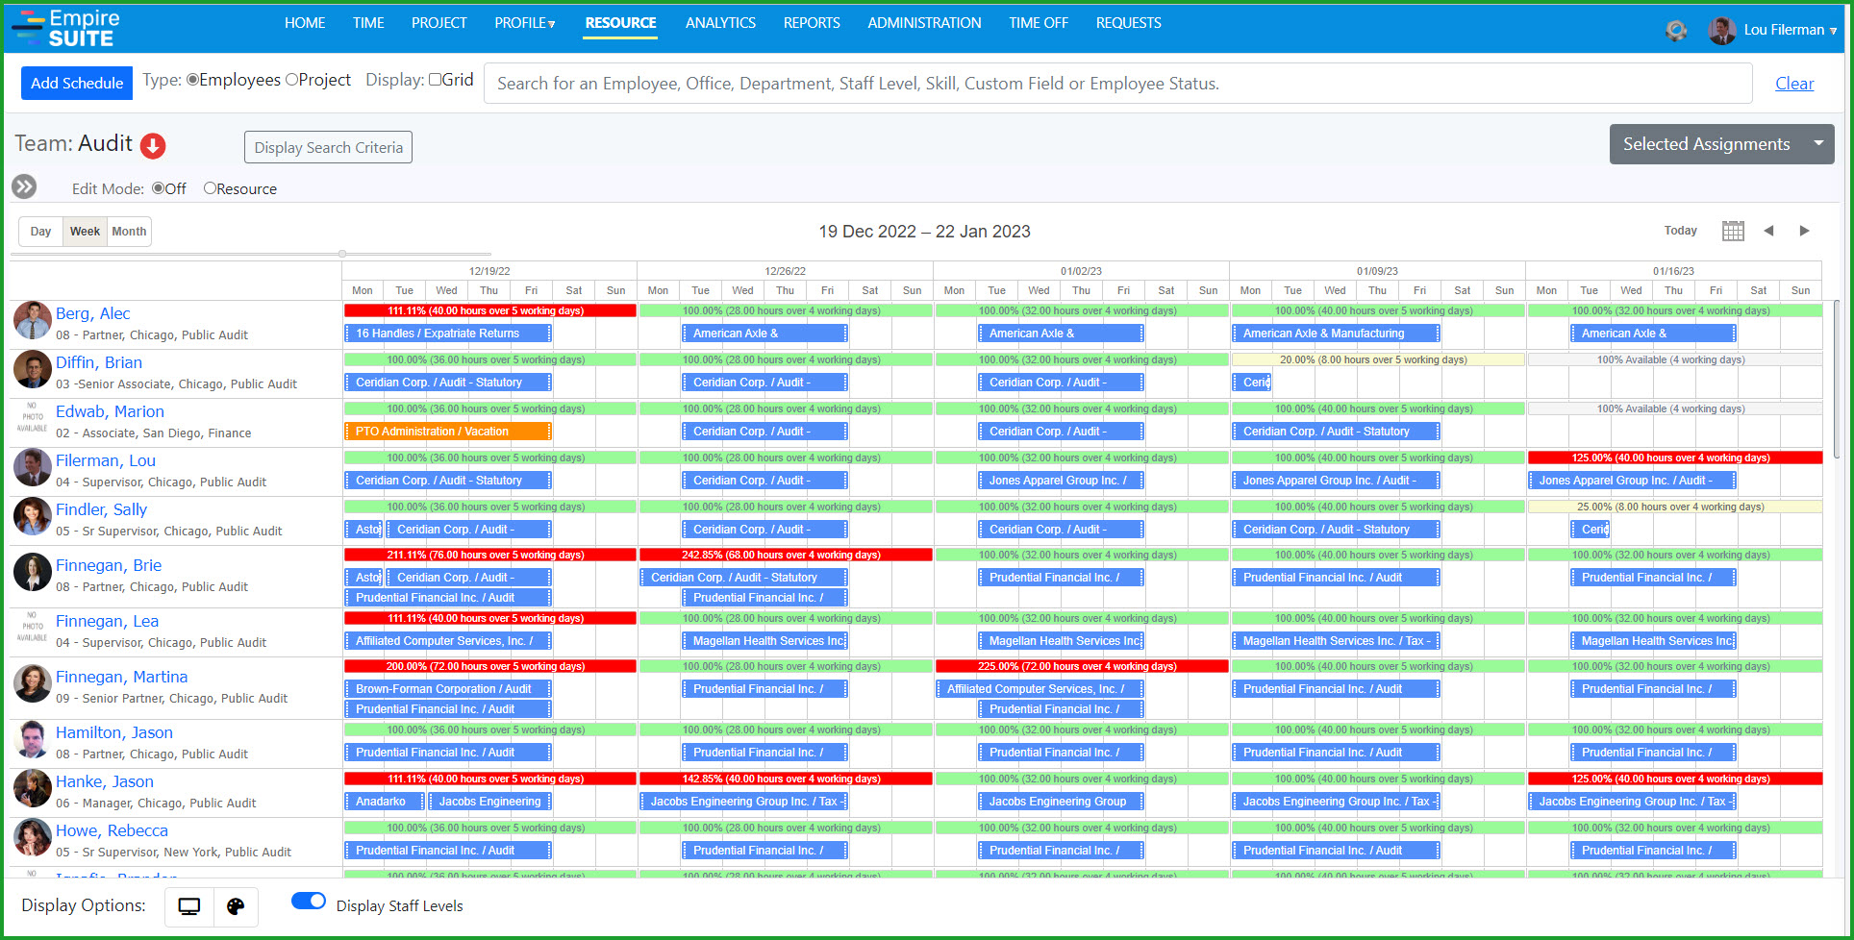This screenshot has height=940, width=1854.
Task: Set Edit Mode to Off
Action: [x=158, y=188]
